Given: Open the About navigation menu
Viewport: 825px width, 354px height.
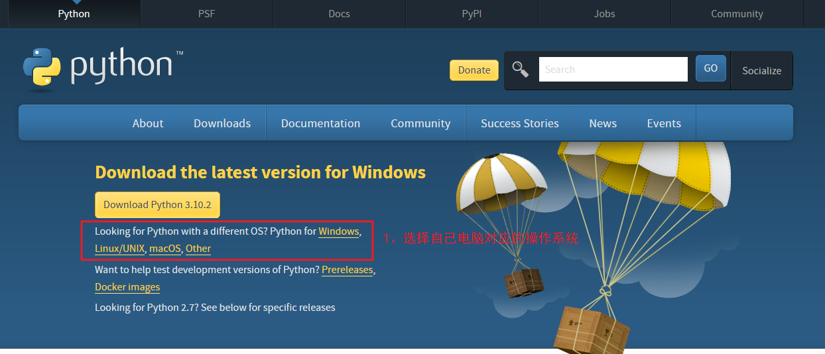Looking at the screenshot, I should tap(148, 123).
